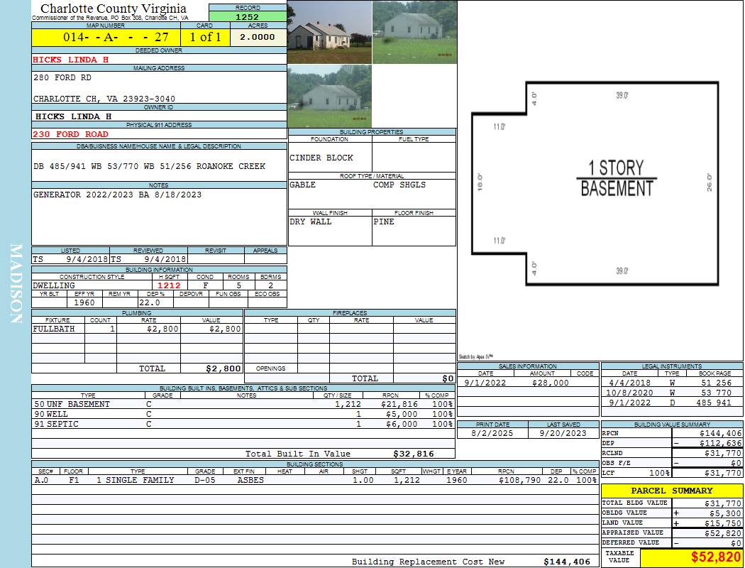Select the 91 SEPTIC built-in row
Screen dimensions: 745x568
243,424
